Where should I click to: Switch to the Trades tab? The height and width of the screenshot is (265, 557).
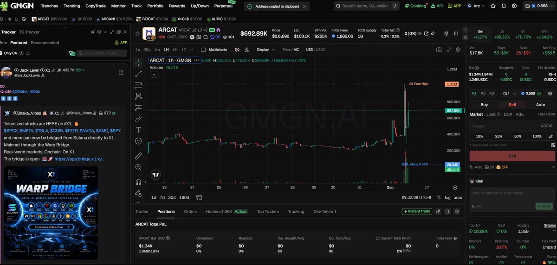tap(142, 211)
